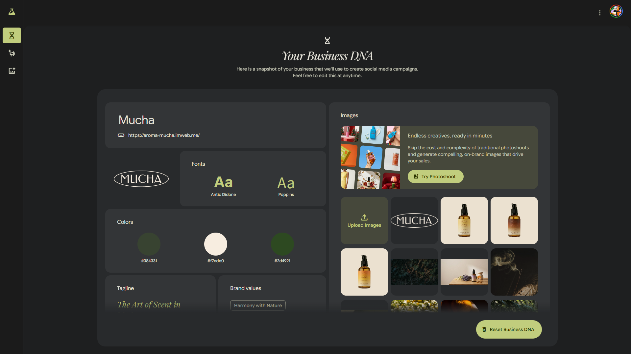Image resolution: width=631 pixels, height=354 pixels.
Task: Edit the Mucha business name
Action: 136,120
